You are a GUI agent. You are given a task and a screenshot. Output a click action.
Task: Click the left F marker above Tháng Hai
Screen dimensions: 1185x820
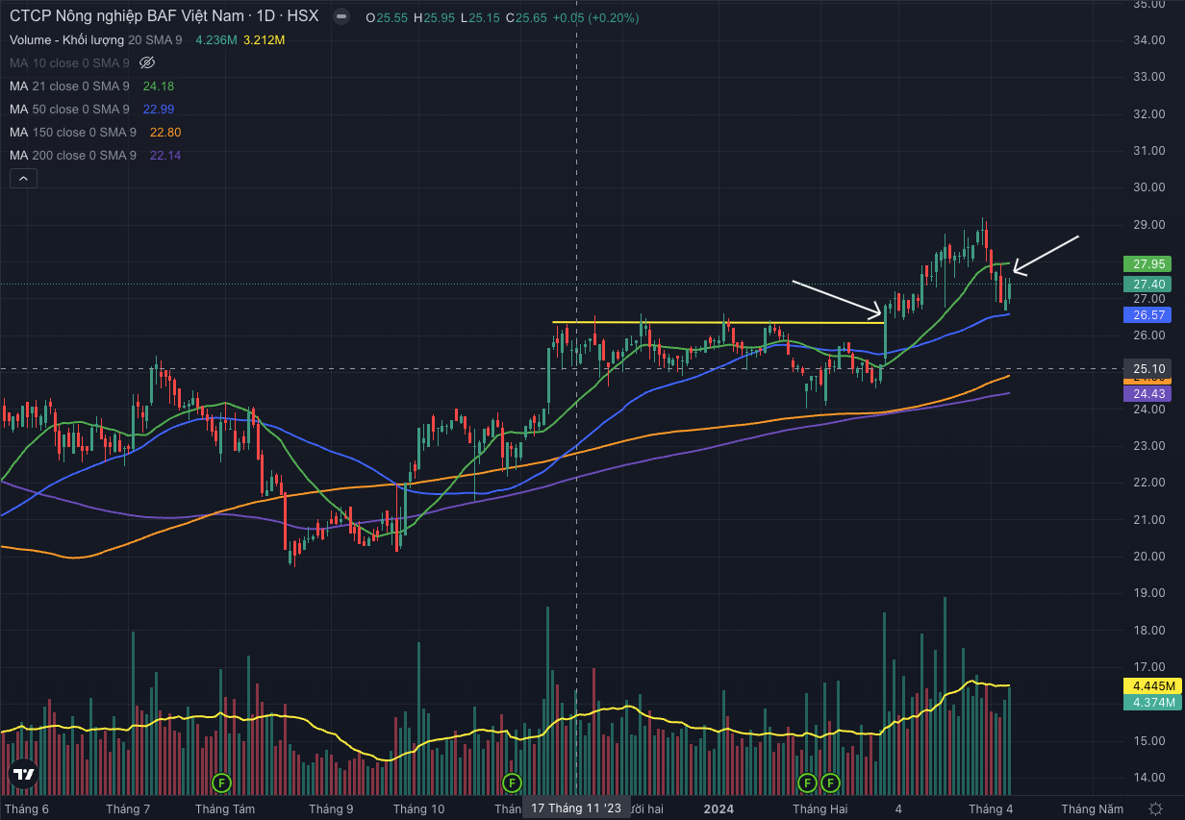807,782
